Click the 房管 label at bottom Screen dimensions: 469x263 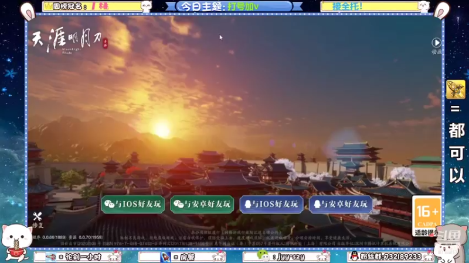[187, 257]
